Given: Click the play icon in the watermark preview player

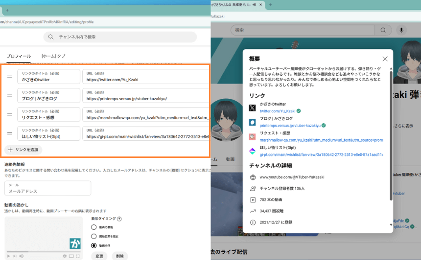Looking at the screenshot, I should [8, 256].
